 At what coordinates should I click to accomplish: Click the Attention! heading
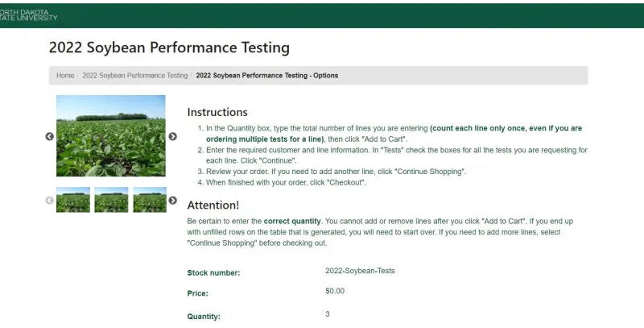click(x=213, y=205)
